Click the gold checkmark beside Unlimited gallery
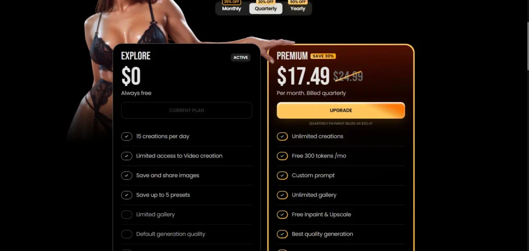Viewport: 529px width, 251px height. coord(283,195)
